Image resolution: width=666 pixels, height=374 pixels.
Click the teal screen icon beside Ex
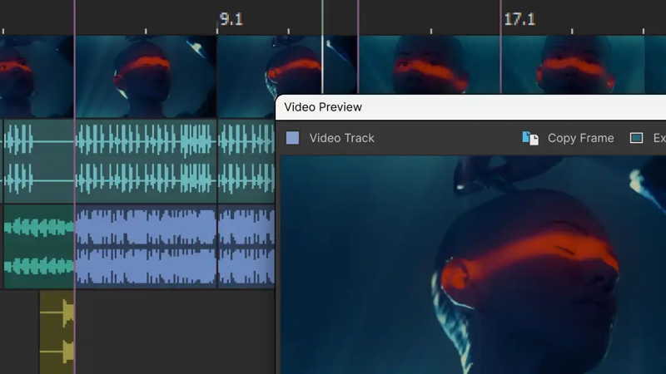636,138
